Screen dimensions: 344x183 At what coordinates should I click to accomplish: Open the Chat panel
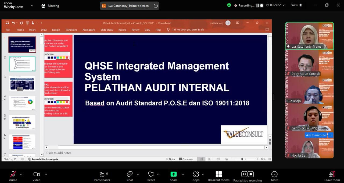click(x=130, y=176)
